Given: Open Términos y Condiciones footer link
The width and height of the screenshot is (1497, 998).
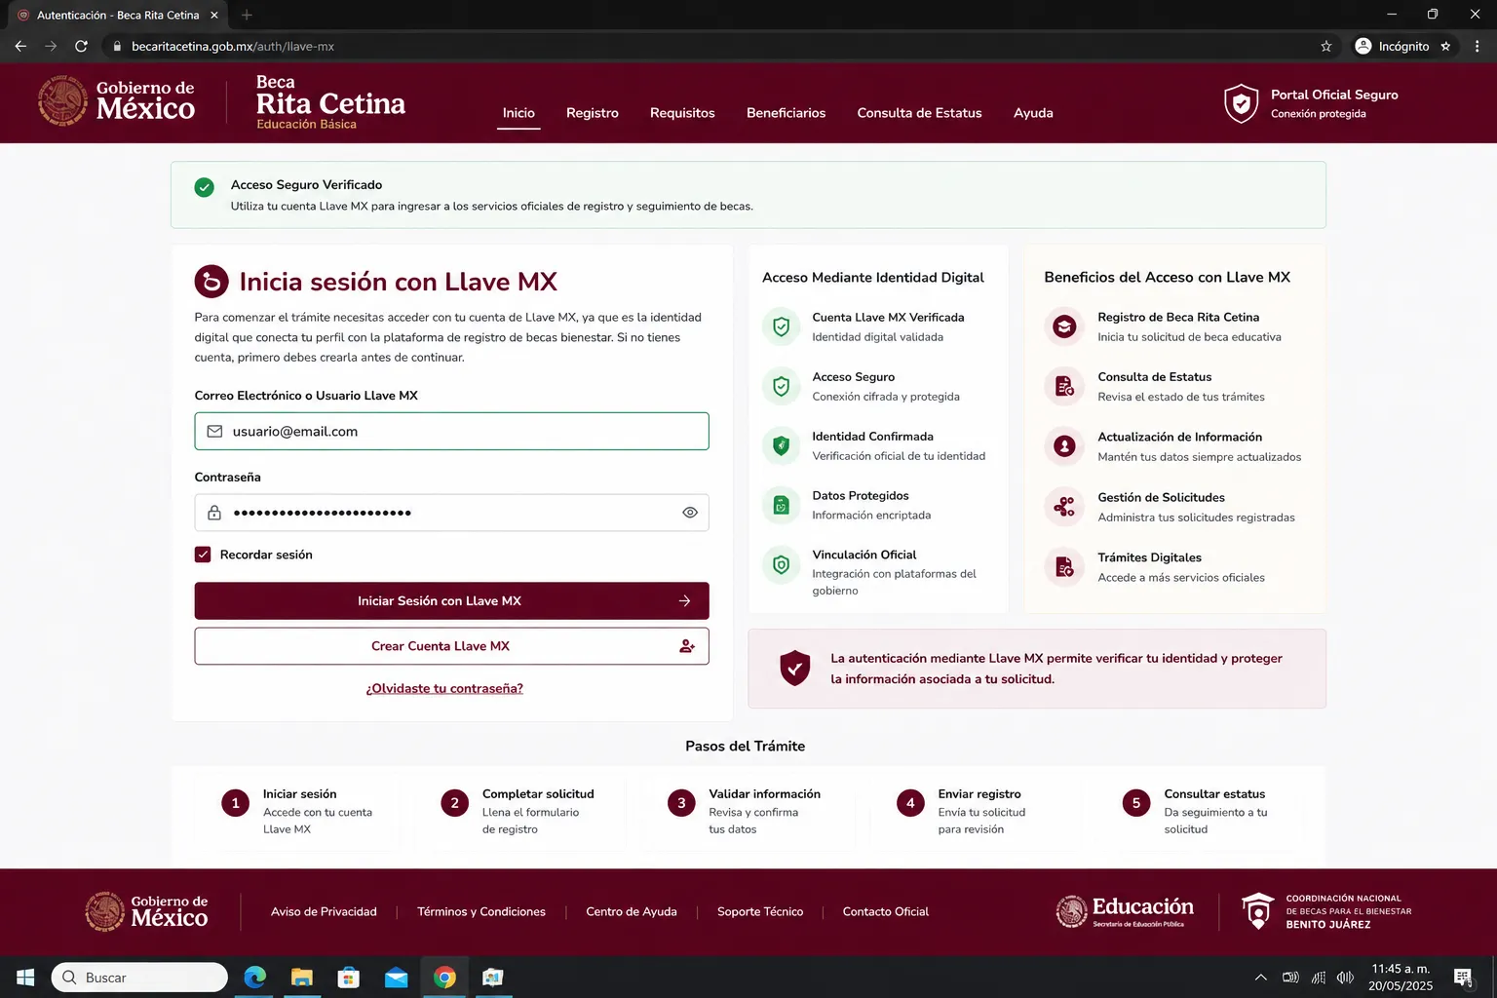Looking at the screenshot, I should click(481, 912).
